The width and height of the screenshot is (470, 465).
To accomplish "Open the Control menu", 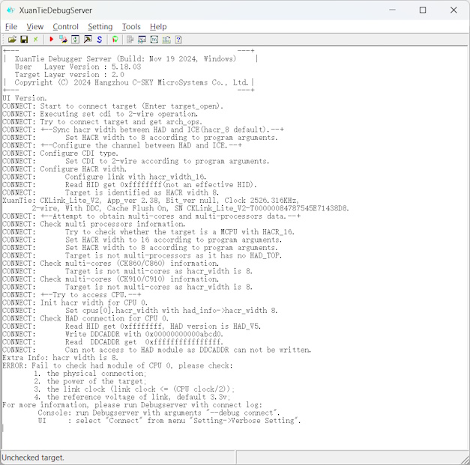I will (65, 26).
